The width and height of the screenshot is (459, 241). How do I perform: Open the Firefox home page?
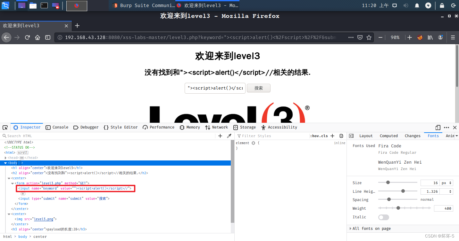coord(38,37)
